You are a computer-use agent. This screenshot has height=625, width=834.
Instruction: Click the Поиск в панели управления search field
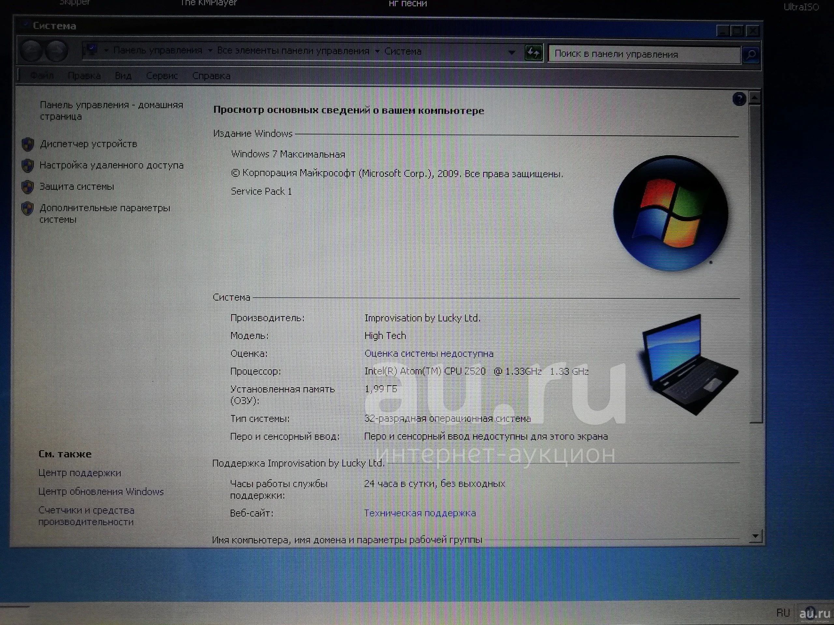click(x=644, y=55)
